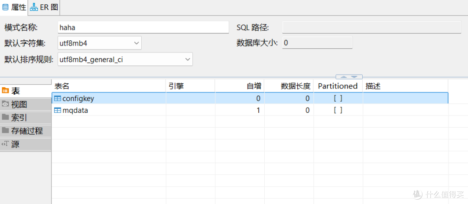Click the orange 表 tab icon
The height and width of the screenshot is (204, 468).
[x=5, y=91]
